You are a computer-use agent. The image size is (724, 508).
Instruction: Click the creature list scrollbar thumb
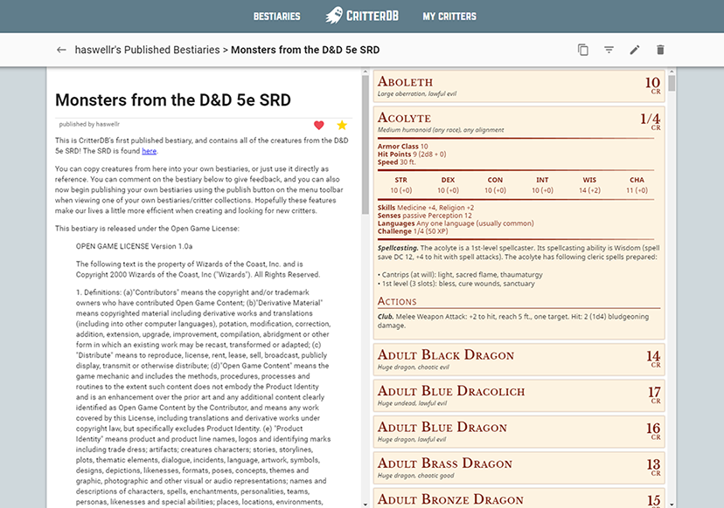point(672,84)
